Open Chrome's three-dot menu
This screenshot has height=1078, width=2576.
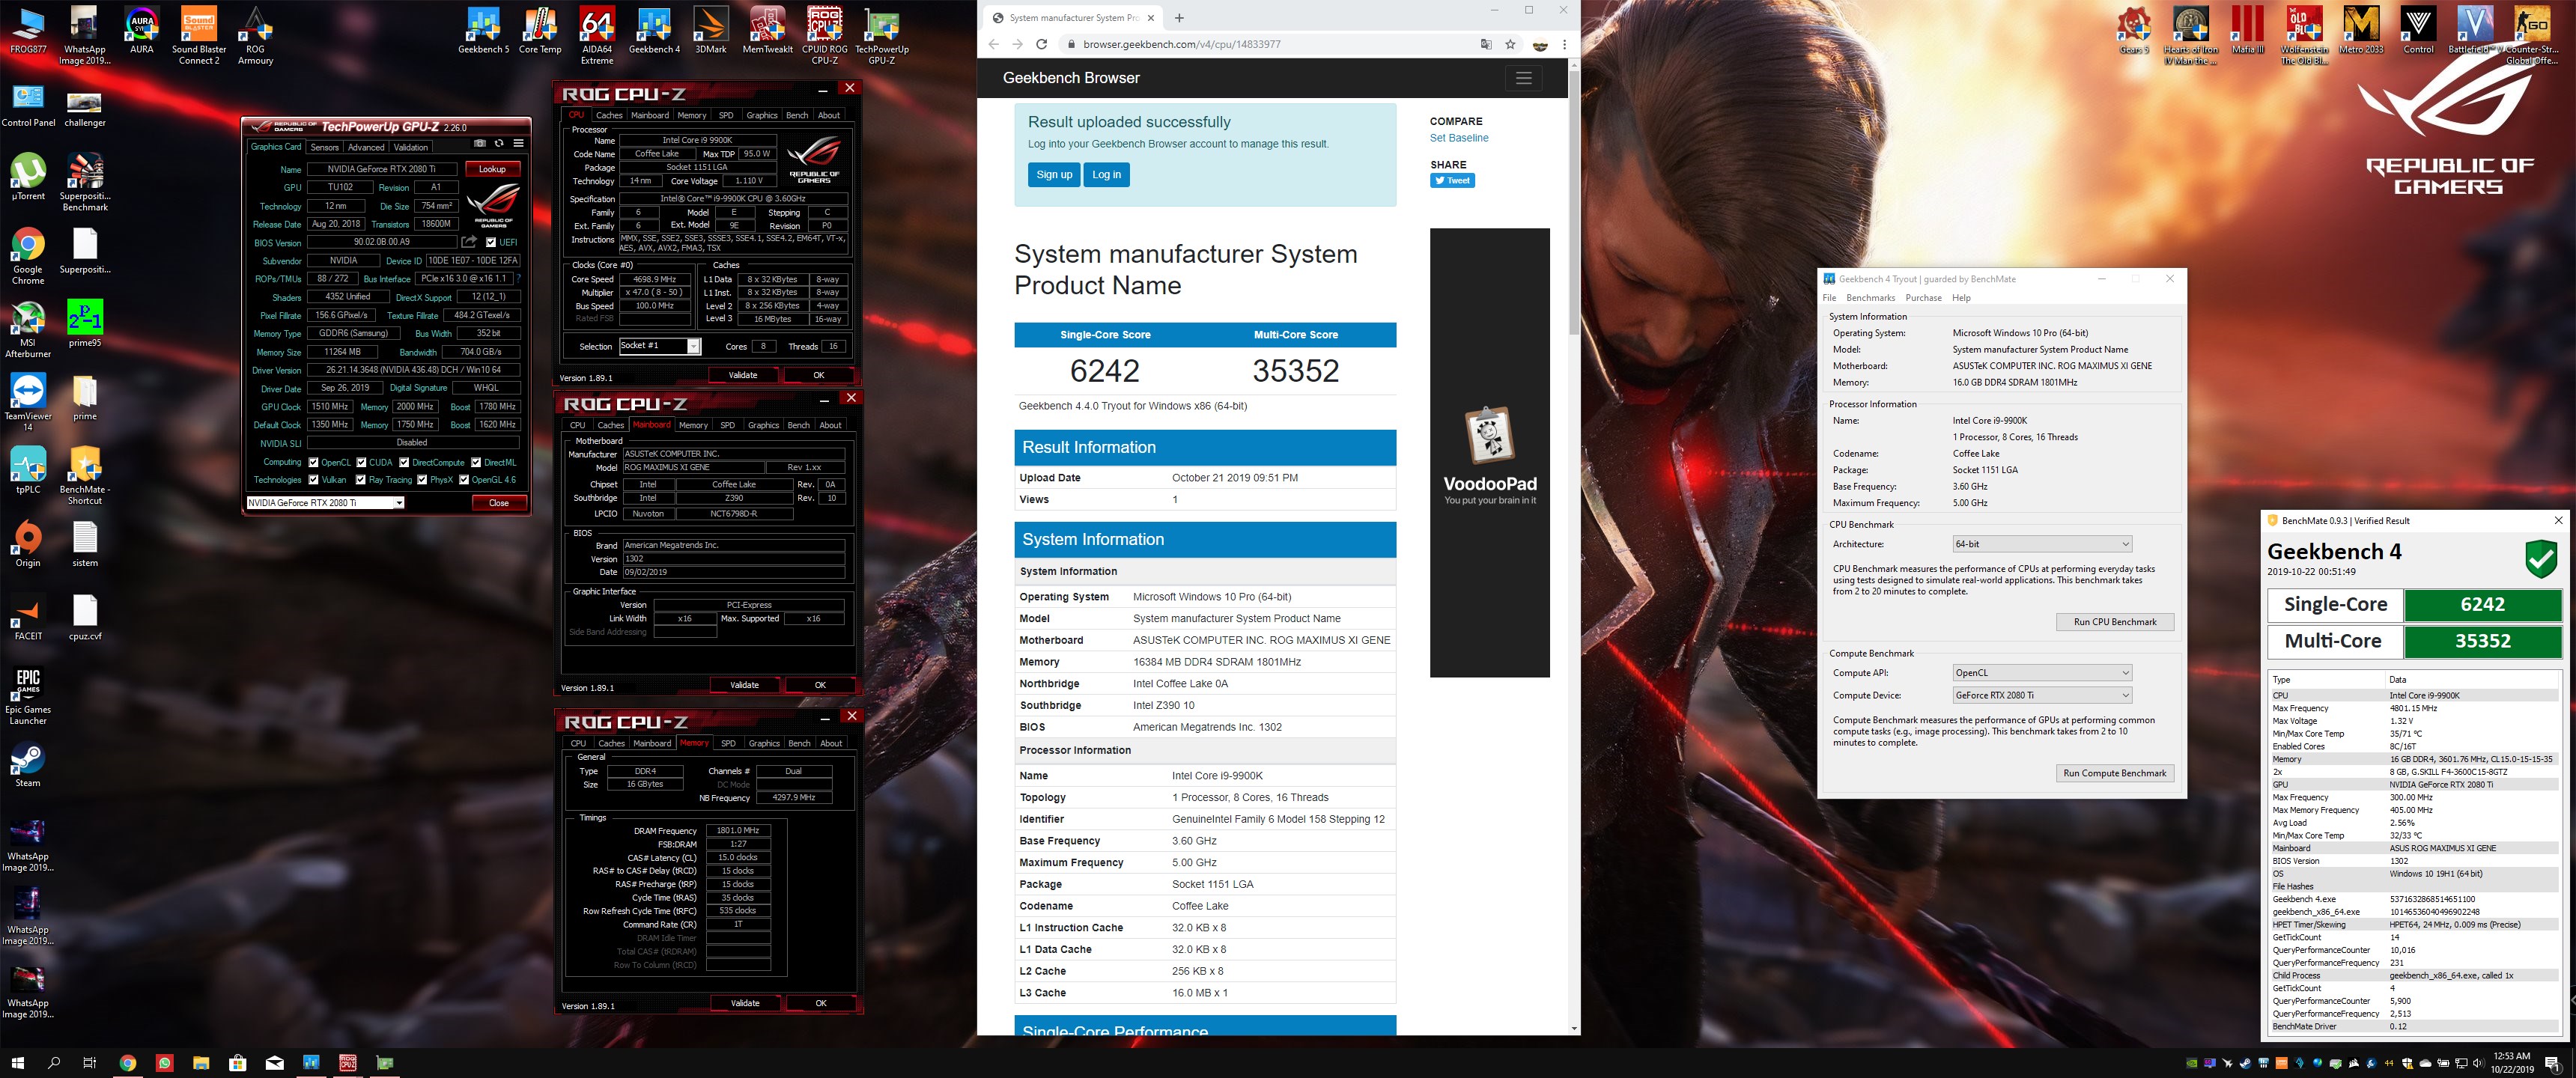point(1564,44)
